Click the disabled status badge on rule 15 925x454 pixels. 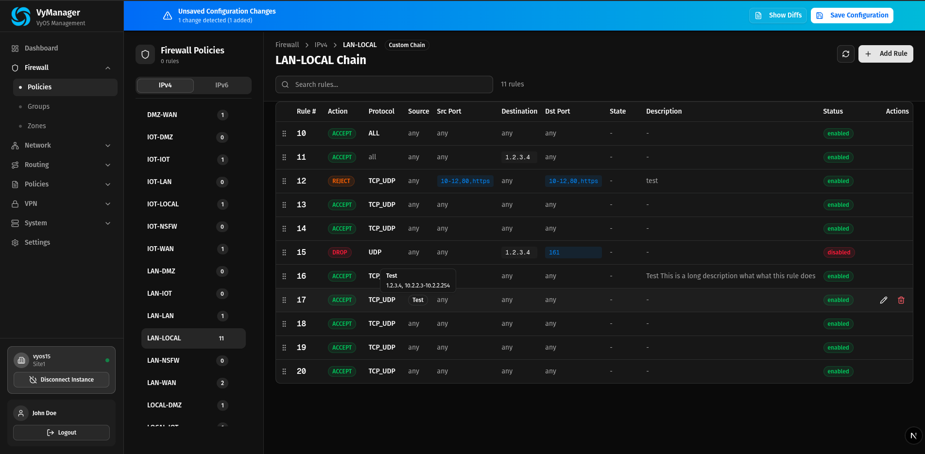(x=839, y=252)
